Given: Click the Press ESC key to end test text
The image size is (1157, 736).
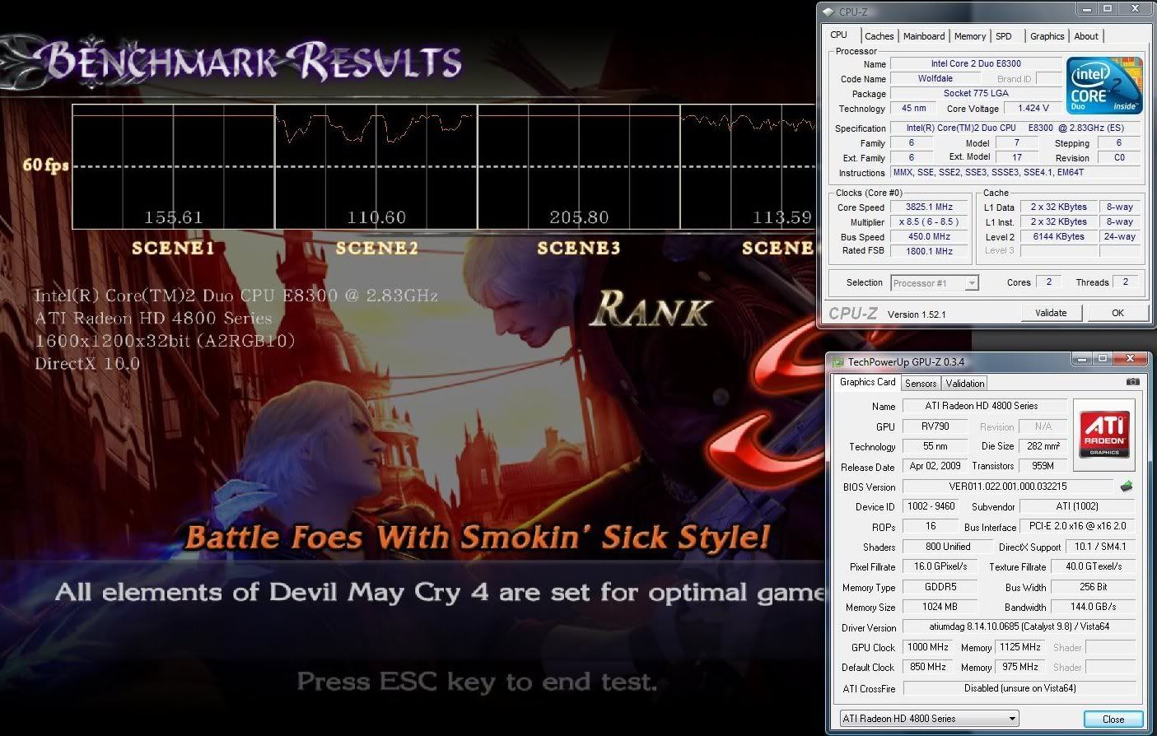Looking at the screenshot, I should (477, 682).
